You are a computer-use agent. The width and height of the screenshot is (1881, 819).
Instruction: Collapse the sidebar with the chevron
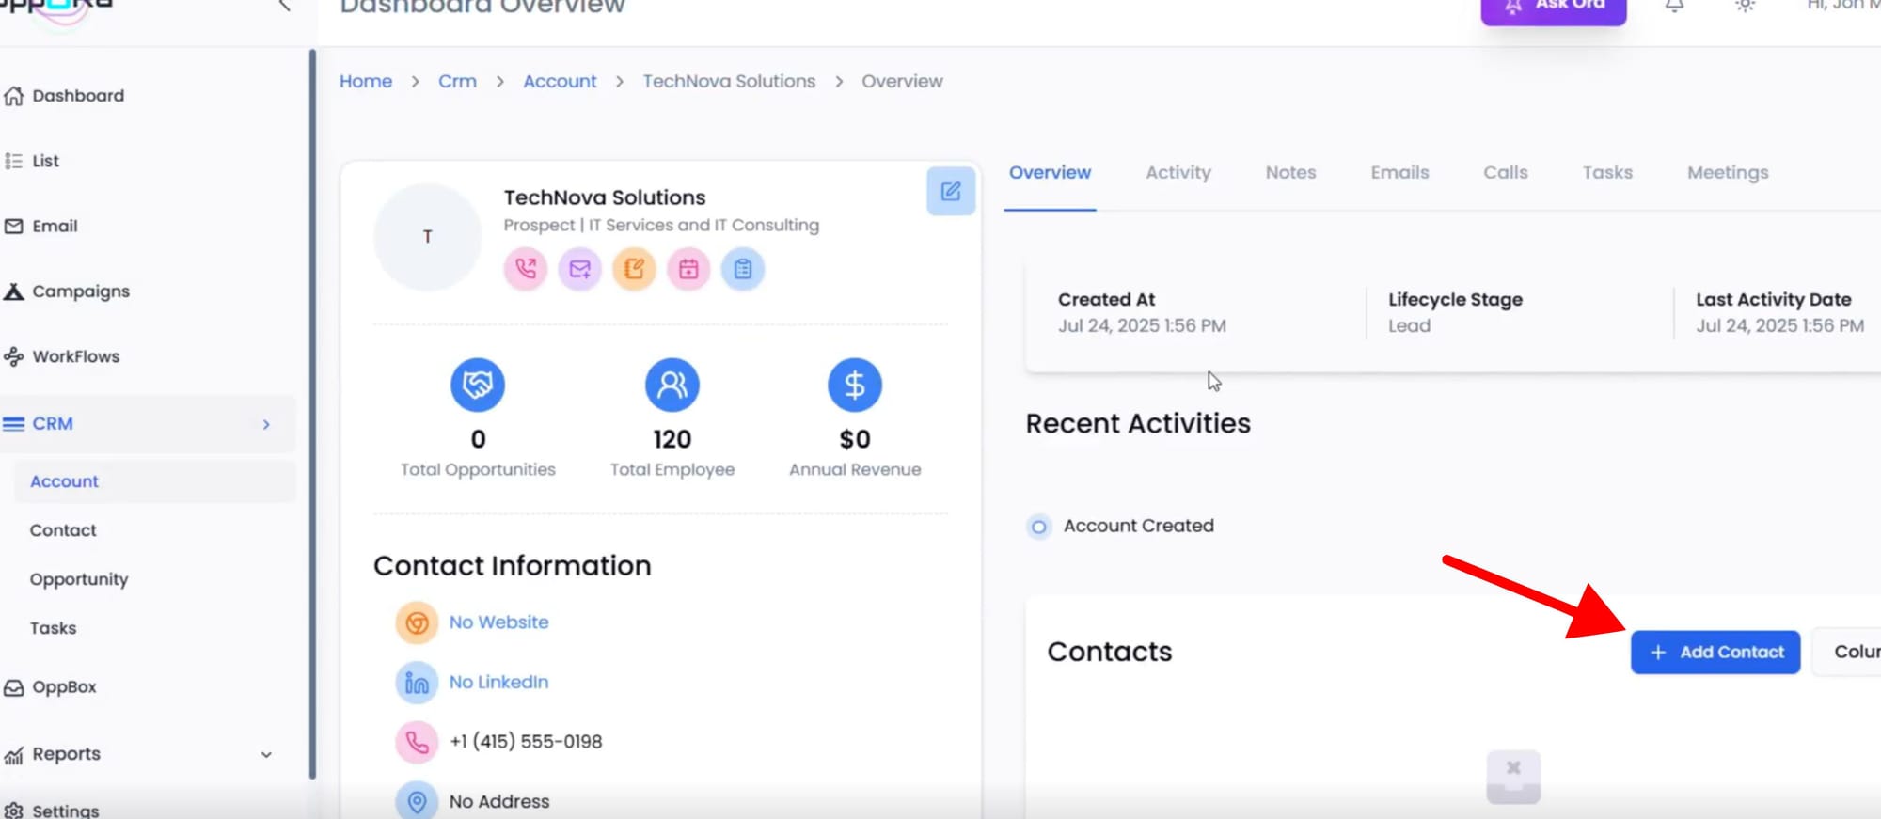(284, 7)
